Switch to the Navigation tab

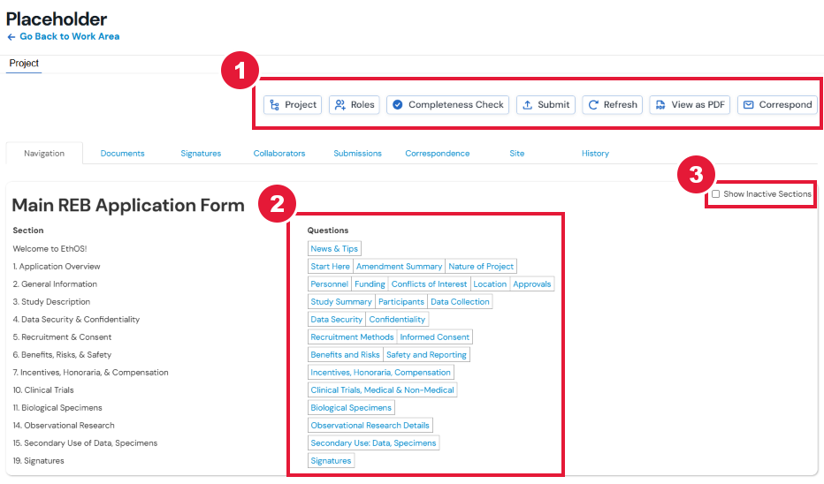click(44, 154)
